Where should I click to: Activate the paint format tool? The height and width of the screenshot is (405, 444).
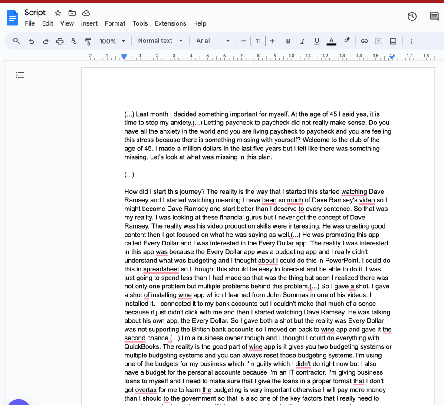pyautogui.click(x=88, y=41)
